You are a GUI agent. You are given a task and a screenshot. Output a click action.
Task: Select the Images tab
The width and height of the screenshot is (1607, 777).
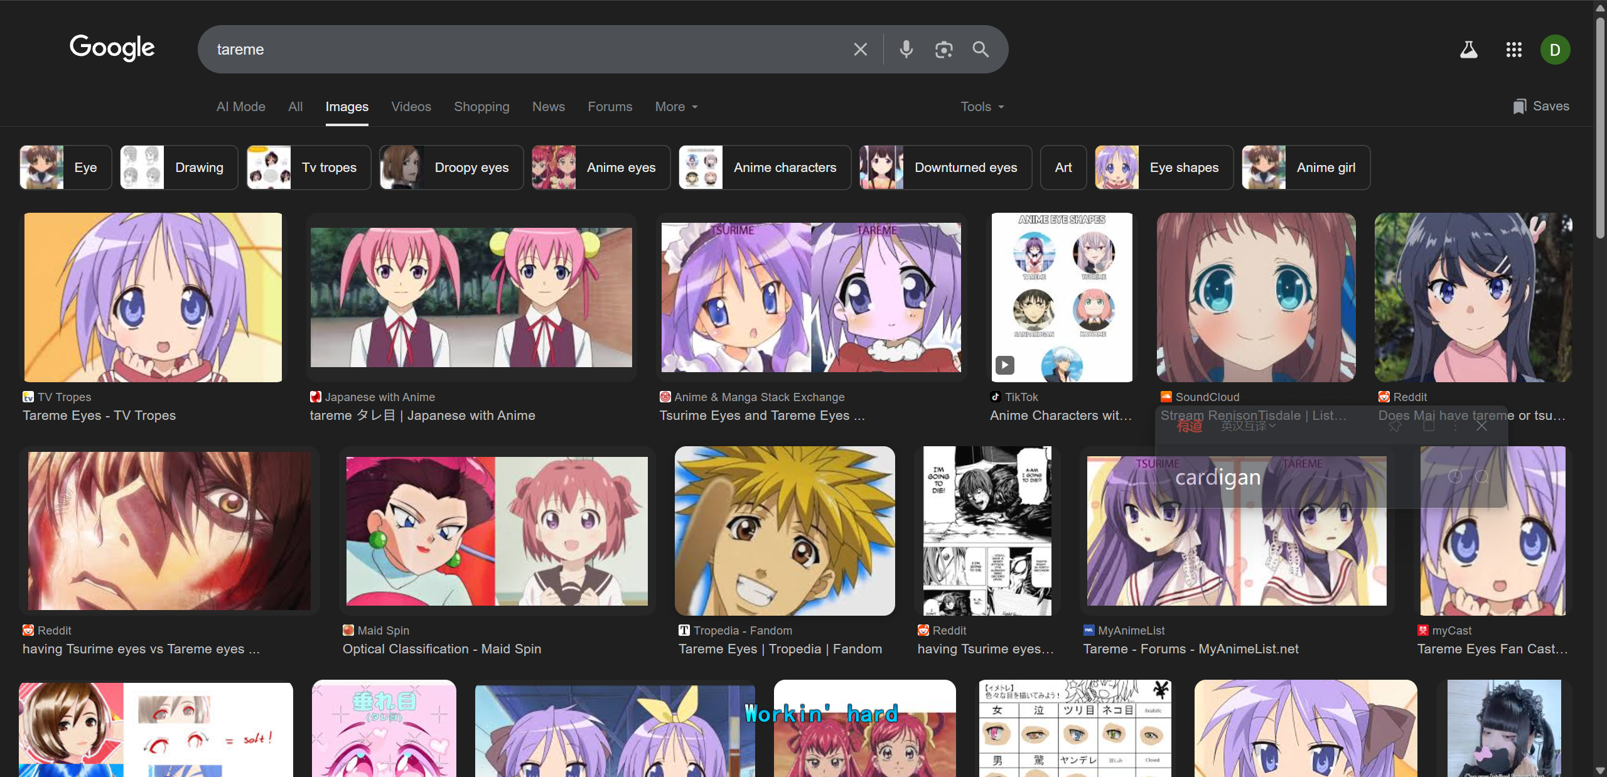347,107
